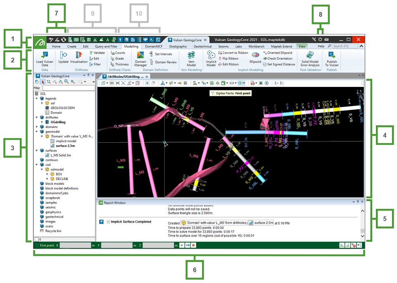Image resolution: width=397 pixels, height=283 pixels.
Task: Switch to the Home ribbon tab
Action: coord(56,46)
